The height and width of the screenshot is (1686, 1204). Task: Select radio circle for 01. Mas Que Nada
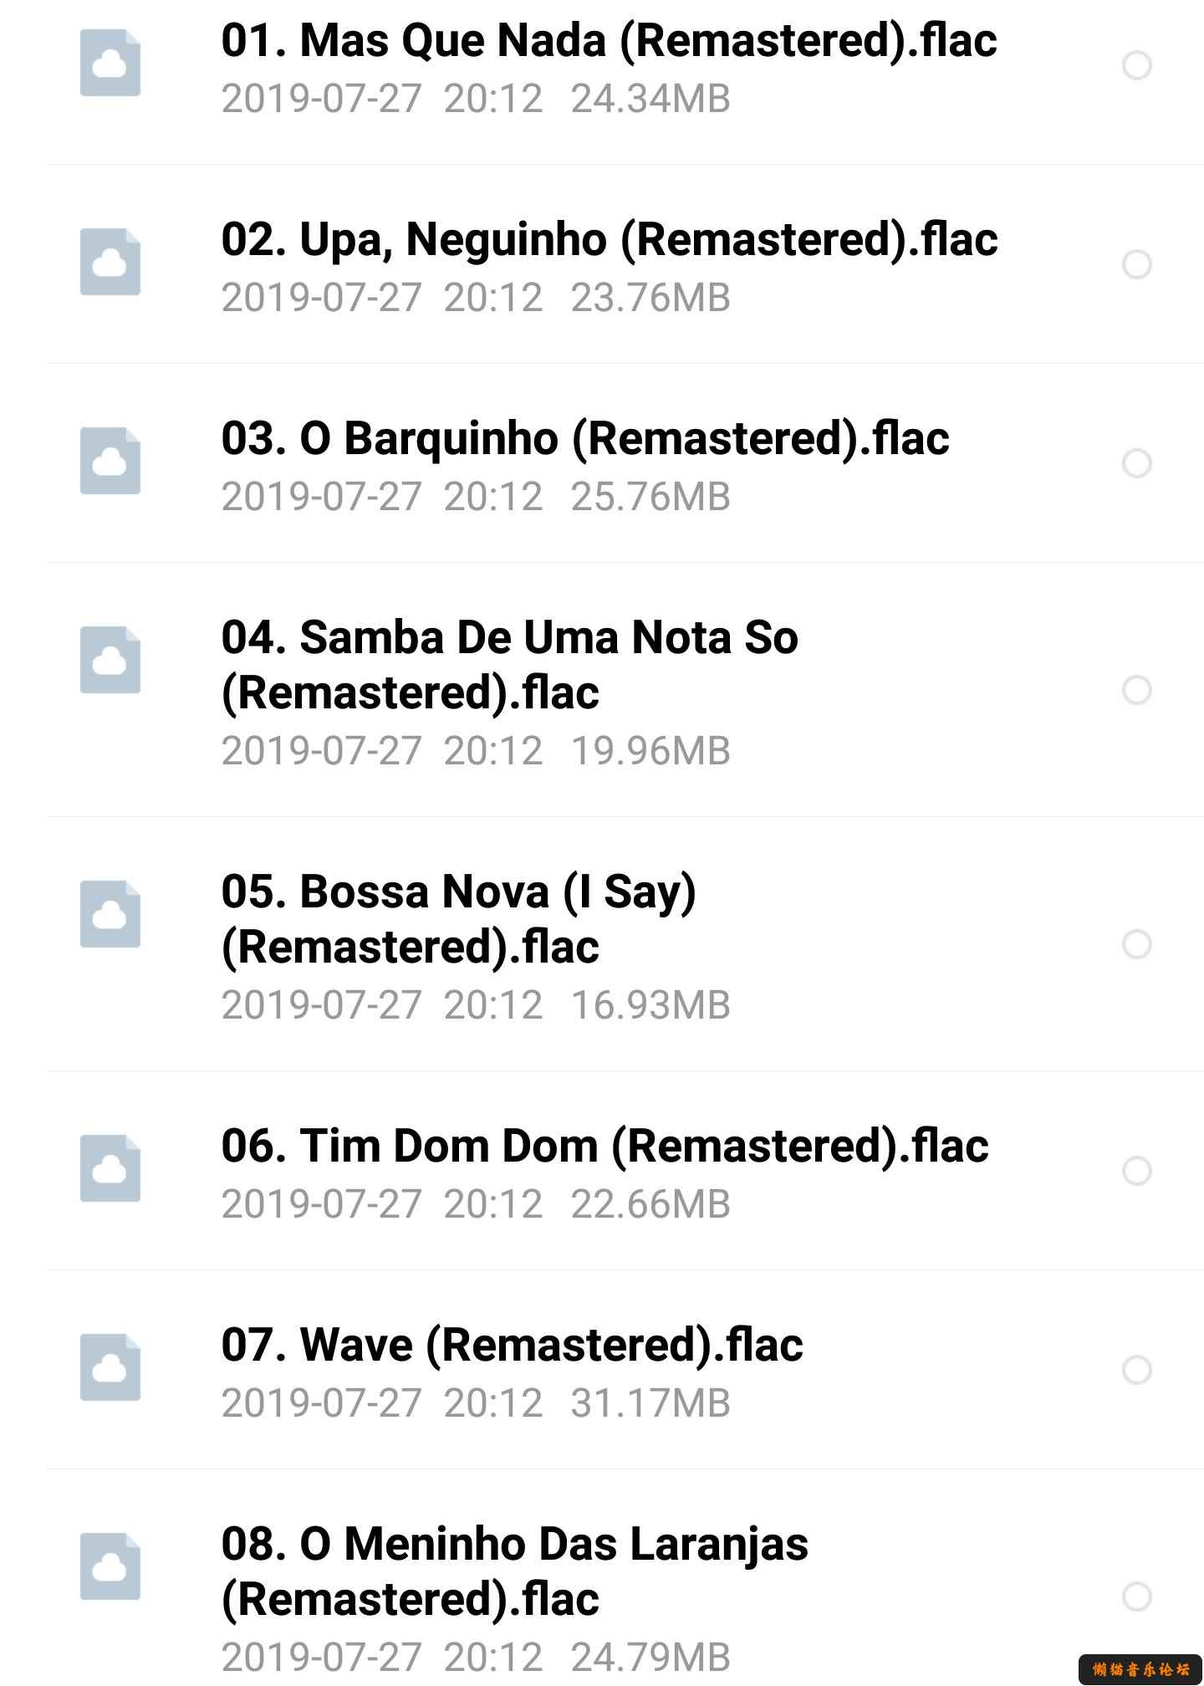[x=1137, y=65]
